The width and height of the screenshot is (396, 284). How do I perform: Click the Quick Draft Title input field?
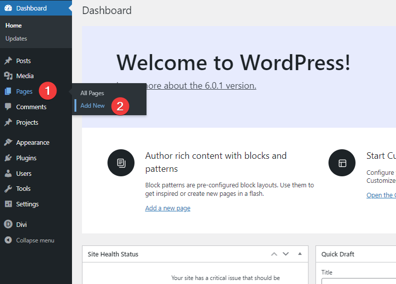click(x=358, y=281)
